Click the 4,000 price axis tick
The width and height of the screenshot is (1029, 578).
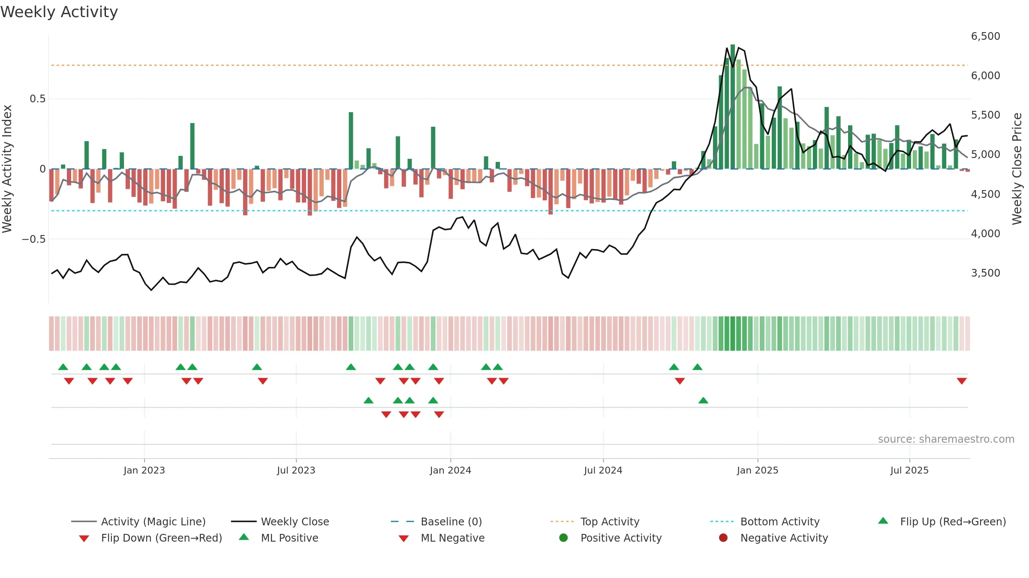click(x=985, y=233)
